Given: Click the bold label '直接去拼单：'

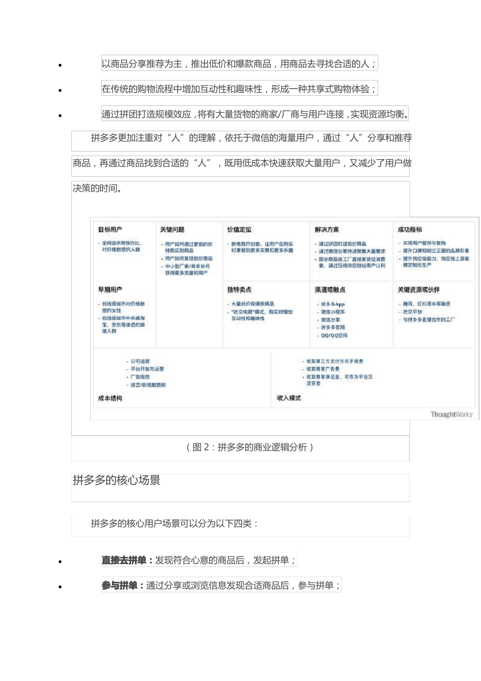Looking at the screenshot, I should point(128,560).
